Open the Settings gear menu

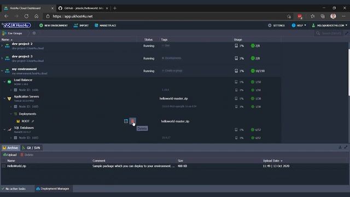(276, 26)
